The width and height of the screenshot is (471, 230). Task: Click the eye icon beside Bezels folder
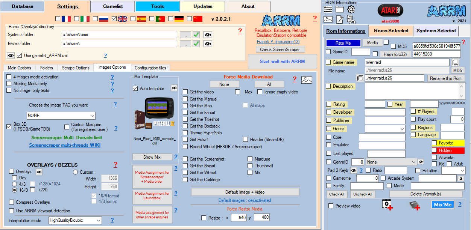click(207, 44)
